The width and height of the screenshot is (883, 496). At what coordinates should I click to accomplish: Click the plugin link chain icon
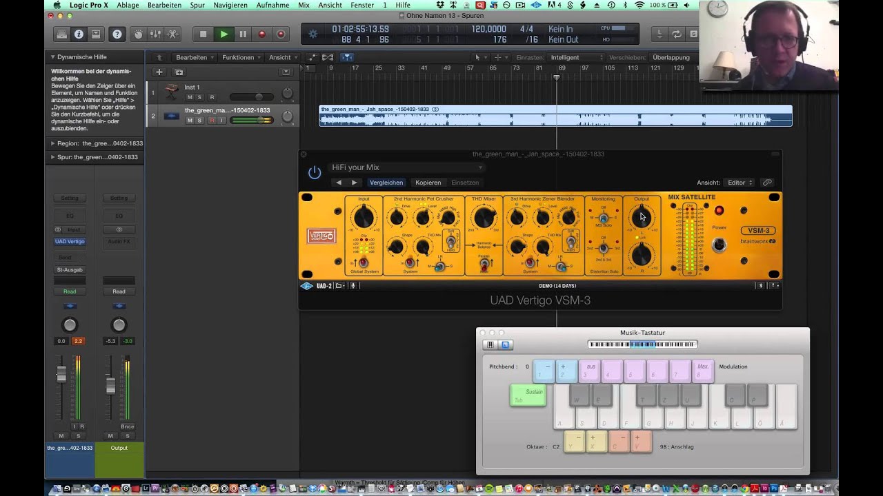tap(767, 183)
